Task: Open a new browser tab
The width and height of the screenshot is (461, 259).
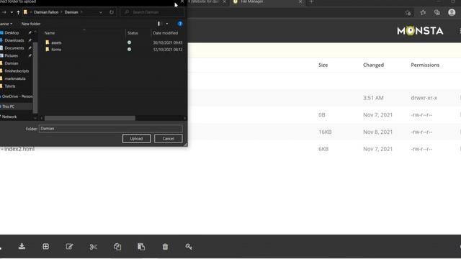Action: [311, 1]
